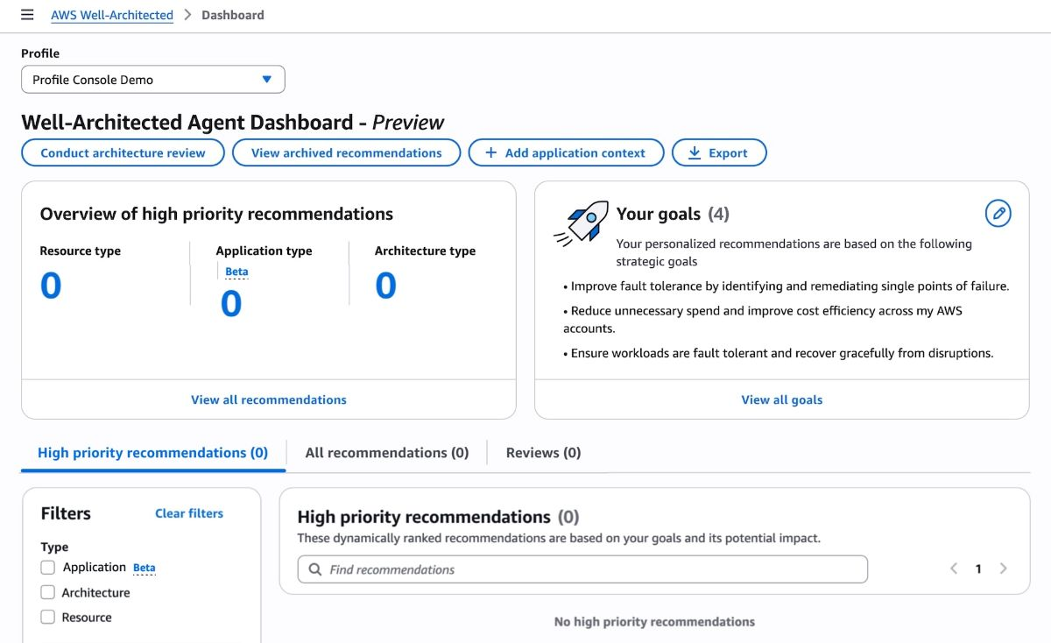Click the breadcrumb chevron separator
The height and width of the screenshot is (643, 1051).
187,15
